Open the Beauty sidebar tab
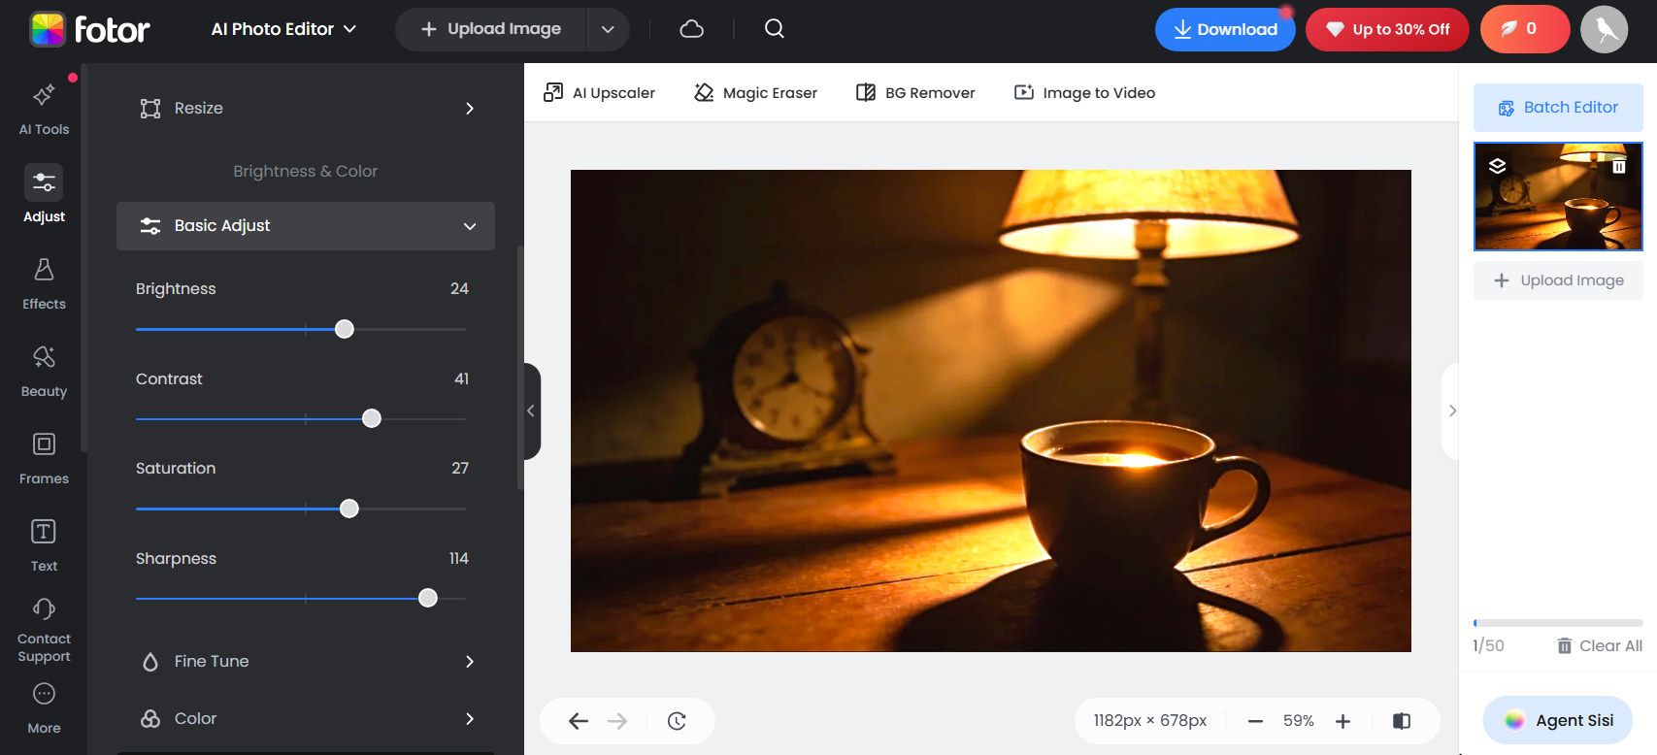The width and height of the screenshot is (1657, 755). pyautogui.click(x=44, y=370)
